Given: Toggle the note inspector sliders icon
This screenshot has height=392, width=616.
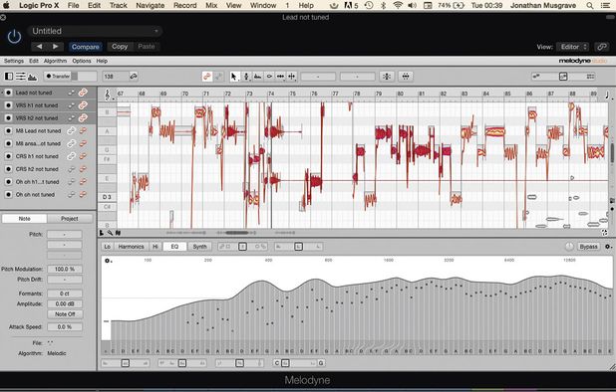Looking at the screenshot, I should (x=20, y=76).
